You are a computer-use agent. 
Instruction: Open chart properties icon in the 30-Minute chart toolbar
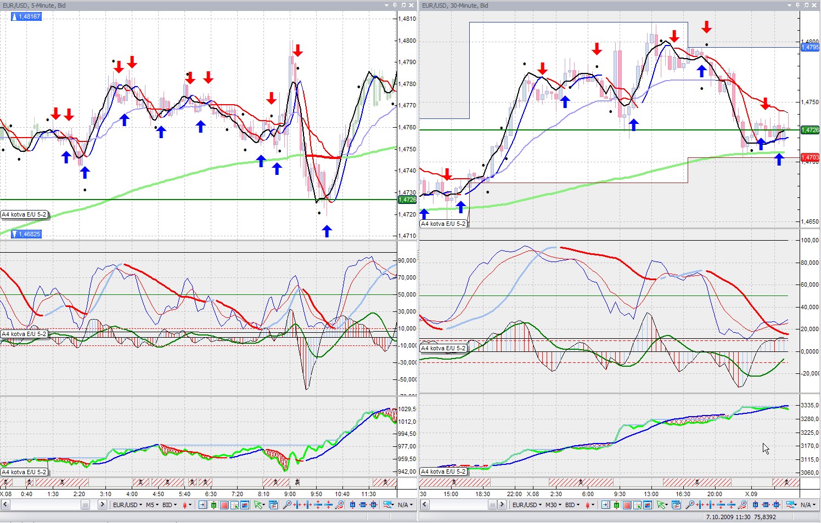point(648,505)
